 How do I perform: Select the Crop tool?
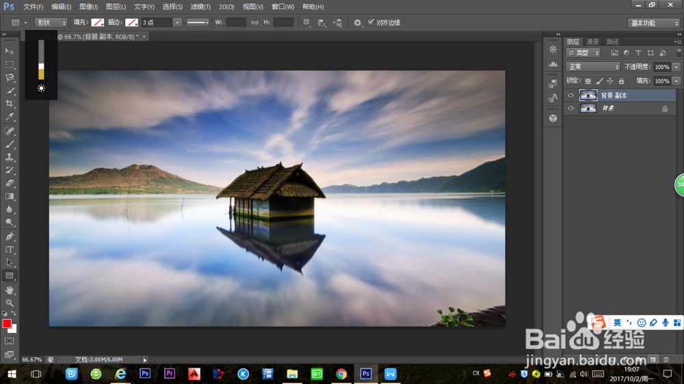(10, 104)
